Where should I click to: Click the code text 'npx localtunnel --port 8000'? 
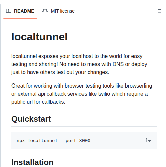(53, 141)
